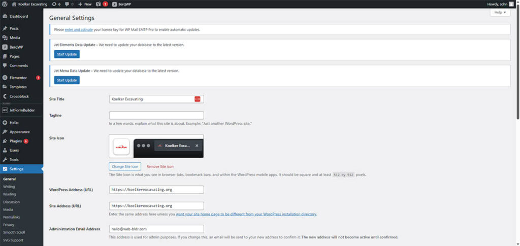This screenshot has height=246, width=520.
Task: Click the Tagline input field
Action: 156,115
